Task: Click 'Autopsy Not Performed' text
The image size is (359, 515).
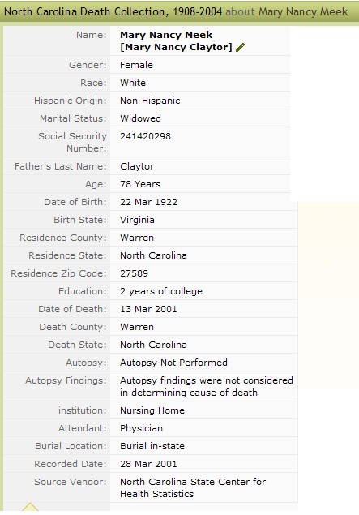Action: (173, 363)
